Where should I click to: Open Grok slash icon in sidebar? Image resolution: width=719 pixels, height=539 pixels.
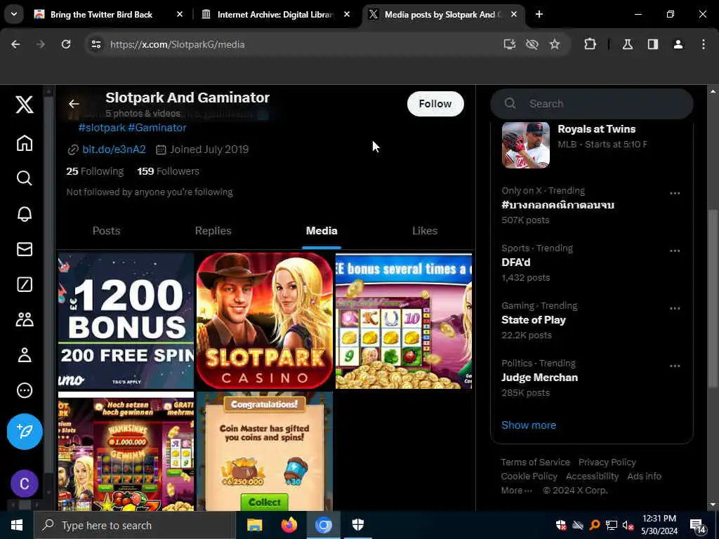point(25,284)
